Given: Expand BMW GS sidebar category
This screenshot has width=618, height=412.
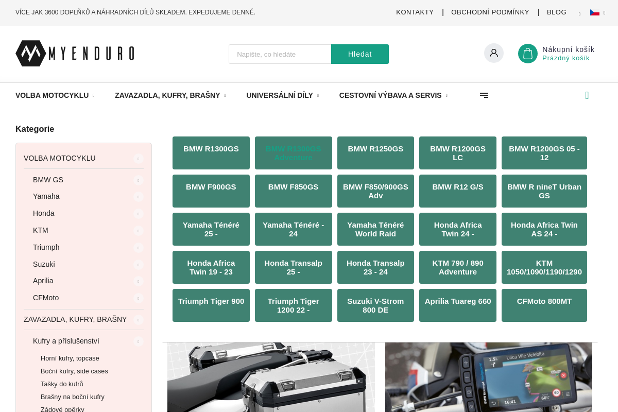Looking at the screenshot, I should click(x=138, y=180).
